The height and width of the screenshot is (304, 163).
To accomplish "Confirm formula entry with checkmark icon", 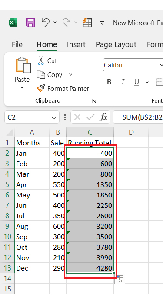I will pos(90,117).
